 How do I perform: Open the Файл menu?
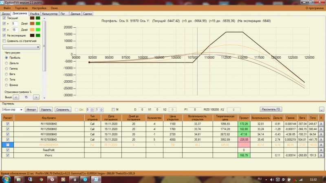coord(7,8)
